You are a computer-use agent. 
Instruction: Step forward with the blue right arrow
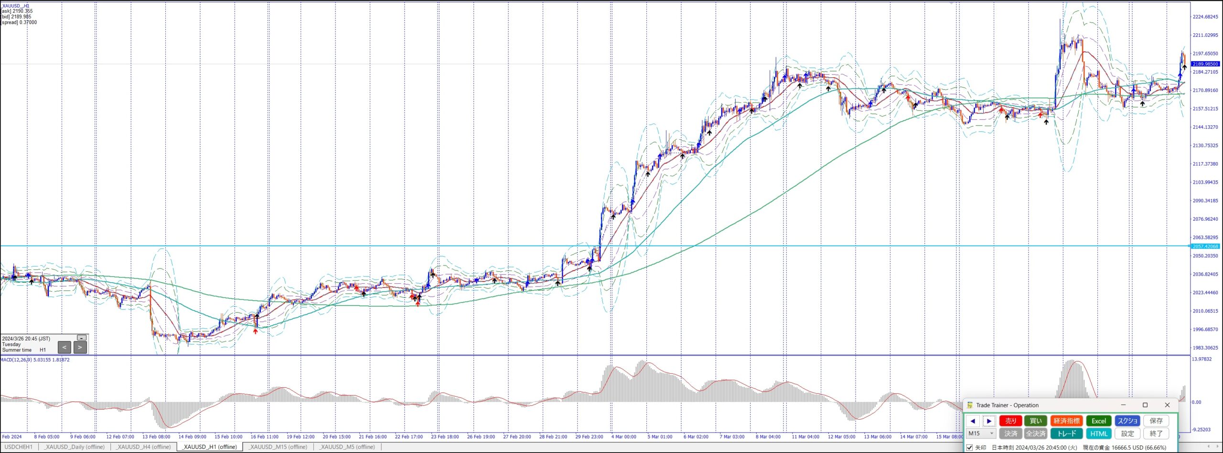tap(989, 421)
